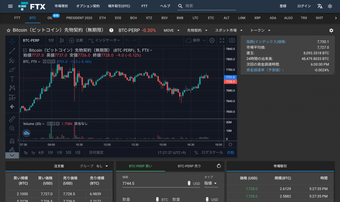Viewport: 340px width, 202px height.
Task: Open the tokens (トークン) dropdown
Action: (x=260, y=30)
